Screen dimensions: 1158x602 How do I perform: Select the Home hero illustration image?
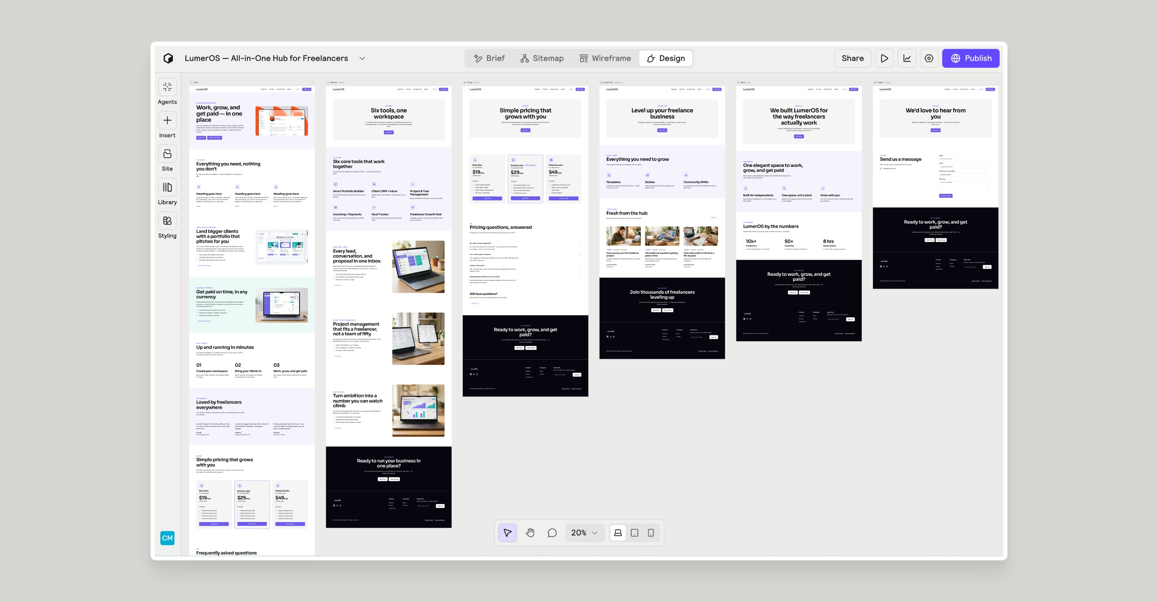coord(282,121)
